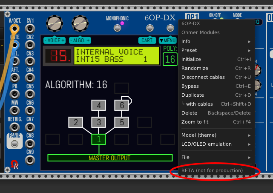Click the CV5 input jack
This screenshot has height=193, width=273.
point(30,94)
